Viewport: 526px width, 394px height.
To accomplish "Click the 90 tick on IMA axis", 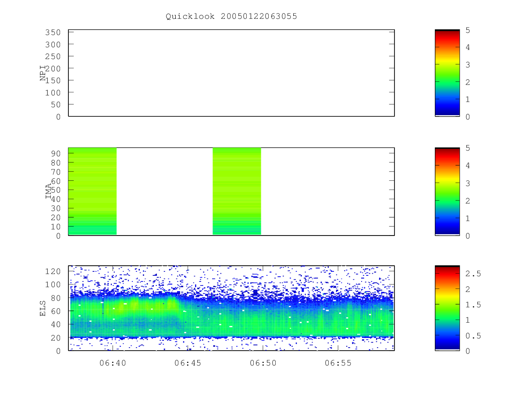I will pos(55,153).
